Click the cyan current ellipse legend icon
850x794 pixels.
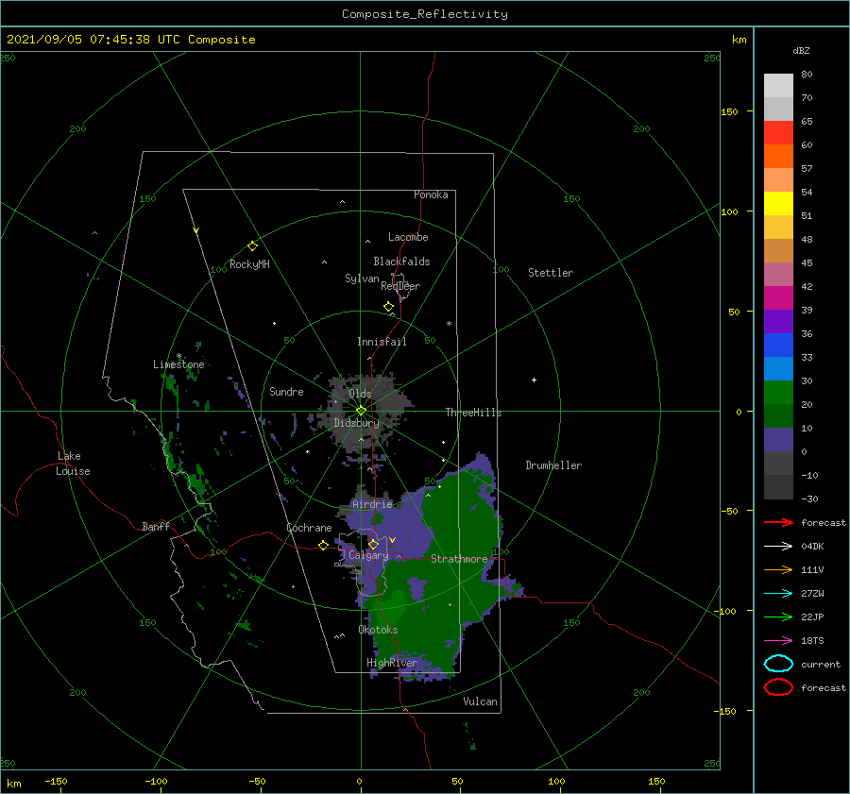(778, 664)
